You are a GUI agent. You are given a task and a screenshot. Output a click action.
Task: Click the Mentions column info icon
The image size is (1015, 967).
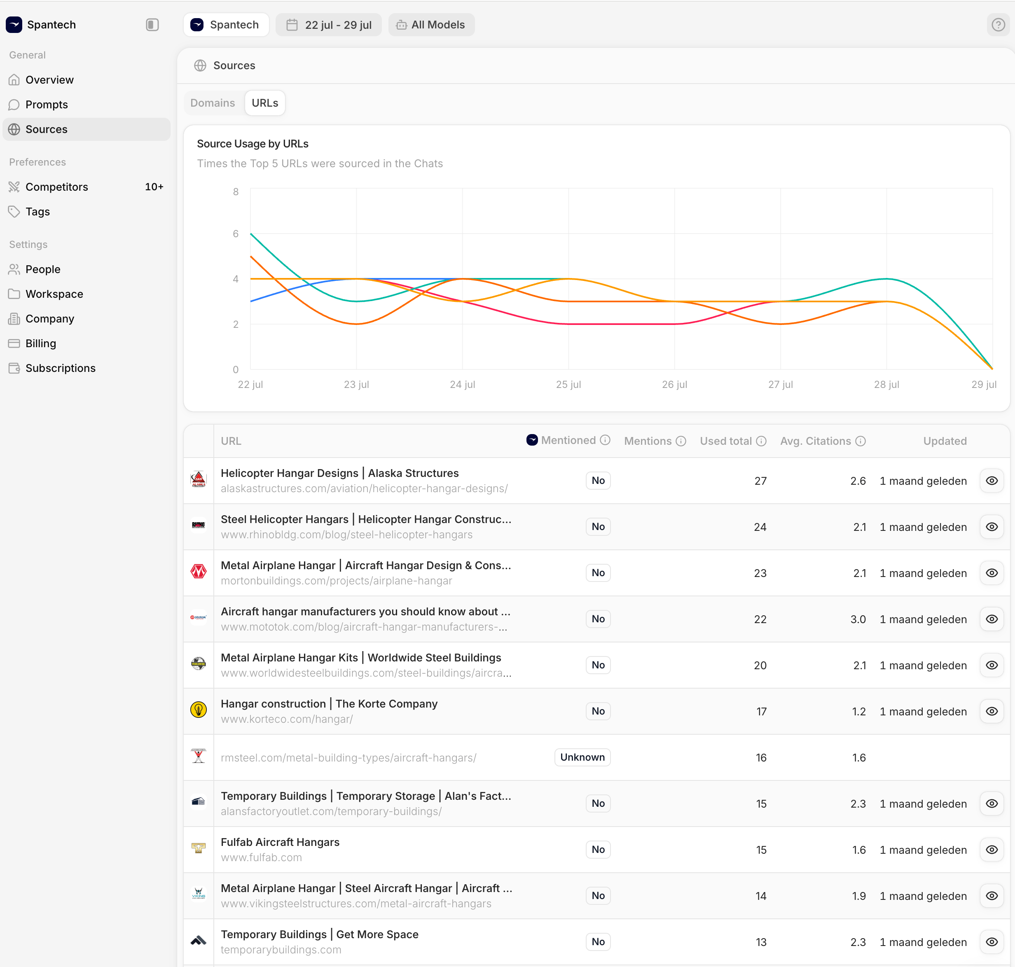681,441
